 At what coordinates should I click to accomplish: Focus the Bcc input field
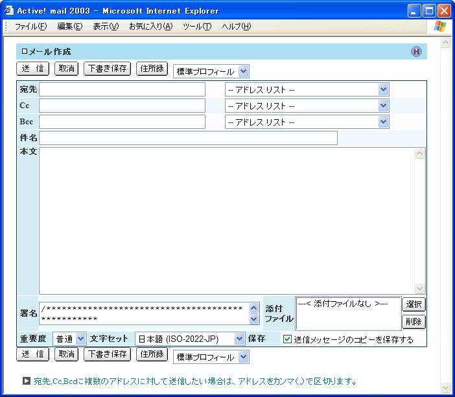tap(122, 122)
